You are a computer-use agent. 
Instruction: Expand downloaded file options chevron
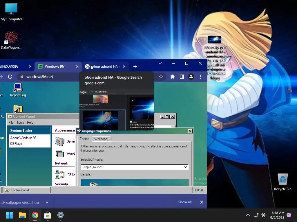point(47,202)
